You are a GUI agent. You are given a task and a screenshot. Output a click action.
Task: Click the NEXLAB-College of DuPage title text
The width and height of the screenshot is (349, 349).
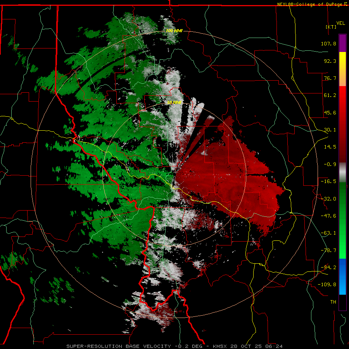pos(310,4)
